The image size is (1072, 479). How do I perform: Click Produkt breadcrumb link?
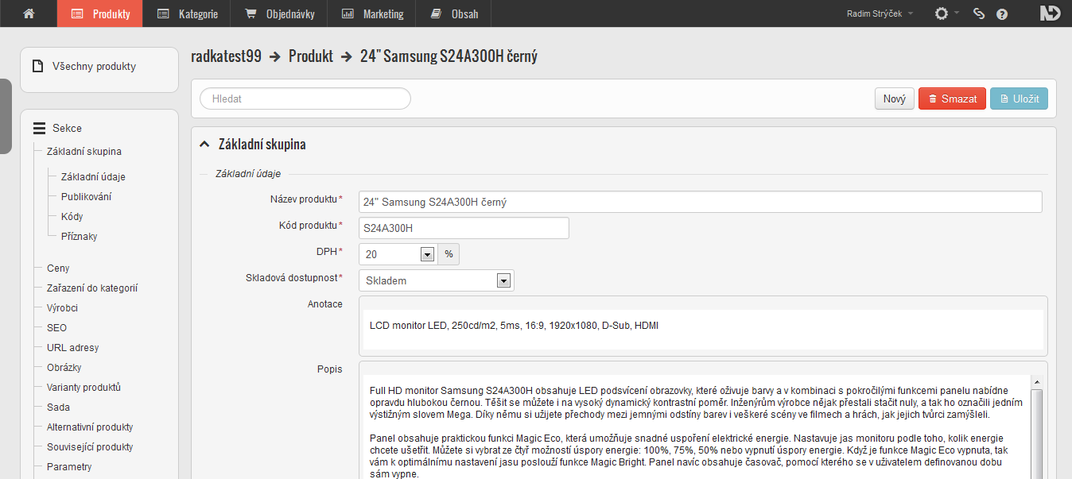click(x=311, y=56)
